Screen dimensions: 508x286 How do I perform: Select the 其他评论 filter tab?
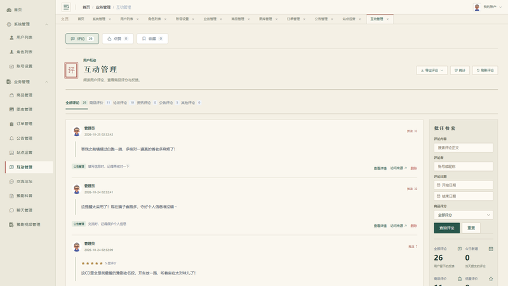pyautogui.click(x=190, y=103)
